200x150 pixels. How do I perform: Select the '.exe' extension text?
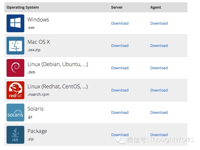(31, 28)
